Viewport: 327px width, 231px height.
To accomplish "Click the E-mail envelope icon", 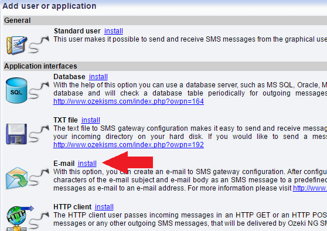I will click(16, 178).
